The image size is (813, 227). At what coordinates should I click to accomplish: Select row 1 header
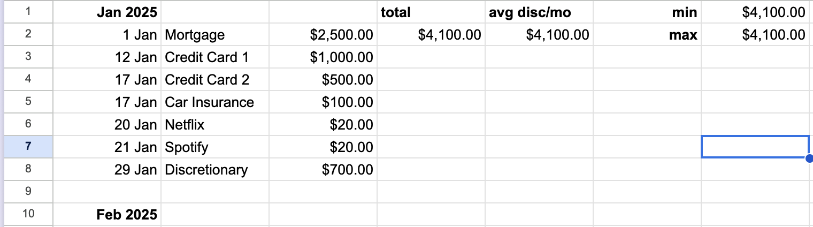[x=28, y=12]
